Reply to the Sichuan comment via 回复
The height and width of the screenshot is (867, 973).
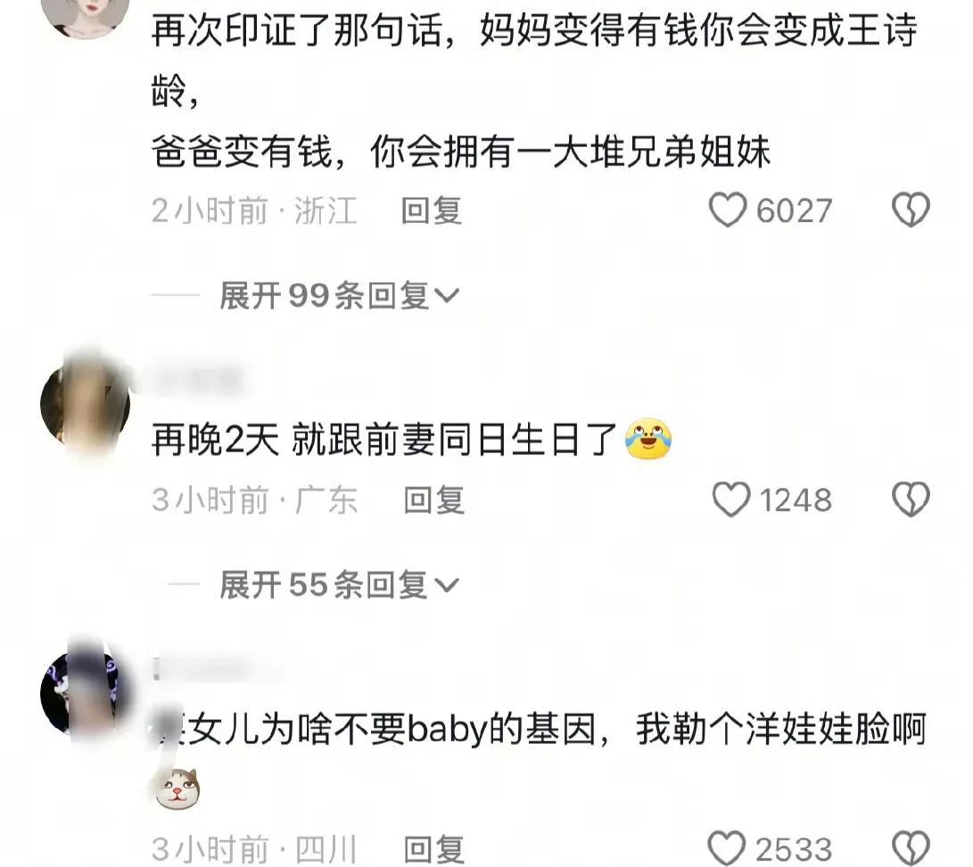(x=433, y=849)
